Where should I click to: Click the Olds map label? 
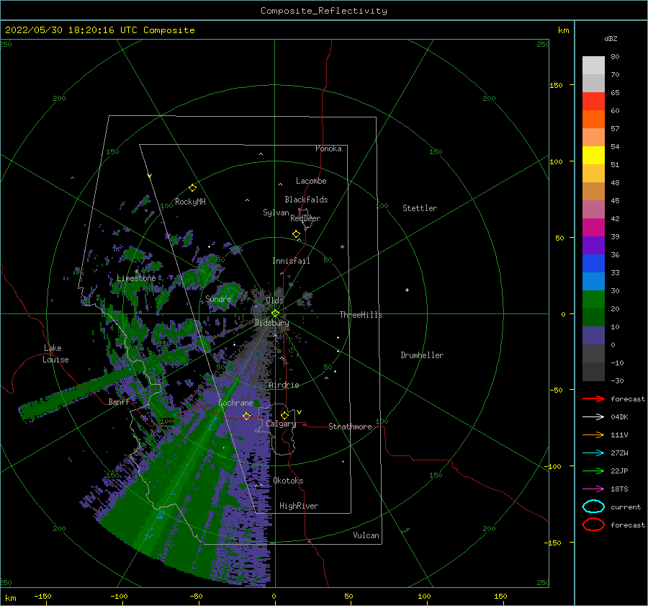[x=274, y=300]
